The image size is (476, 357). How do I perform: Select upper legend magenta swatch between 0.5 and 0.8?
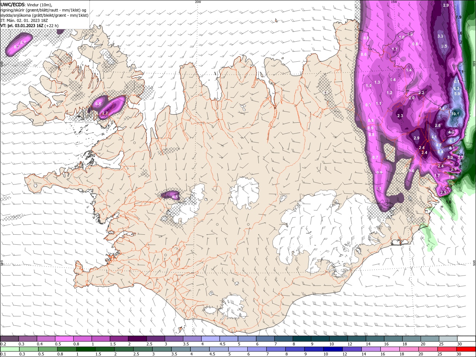coord(64,339)
